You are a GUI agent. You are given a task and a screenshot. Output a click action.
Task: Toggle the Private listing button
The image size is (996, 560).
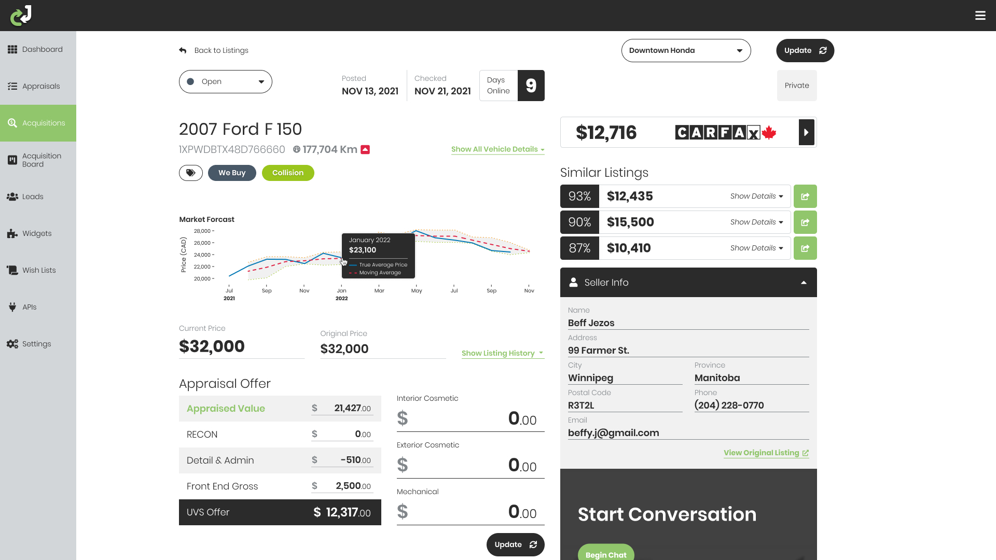tap(796, 86)
